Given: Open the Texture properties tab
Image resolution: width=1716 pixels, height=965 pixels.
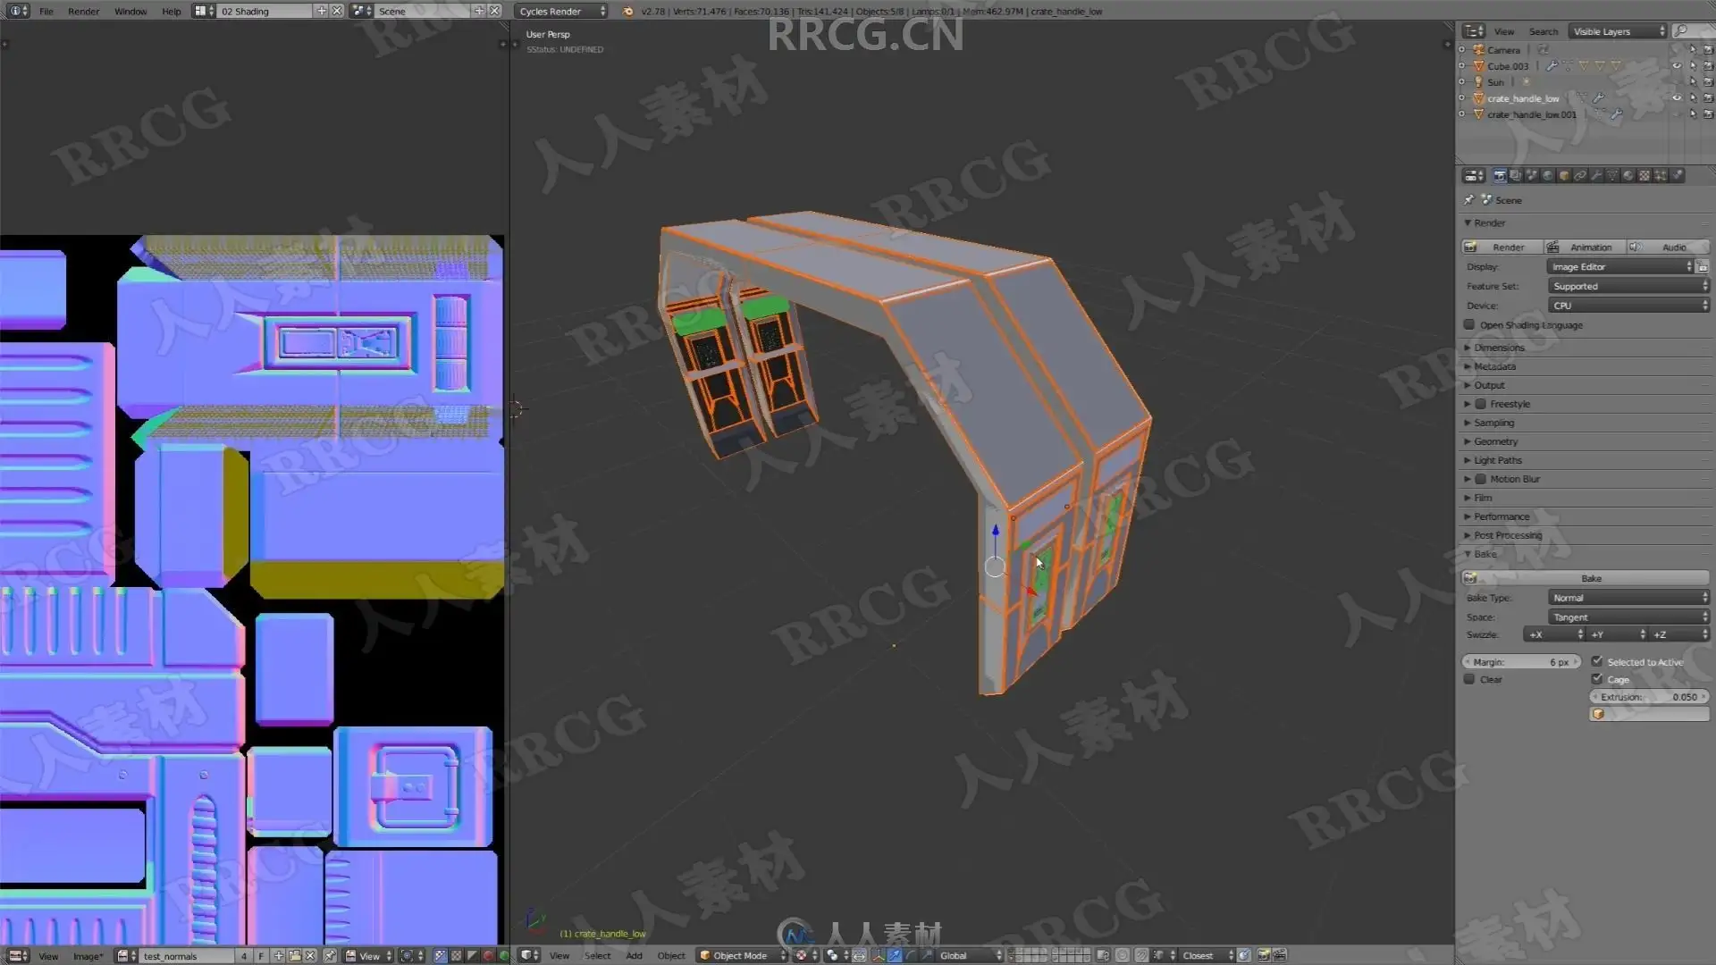Looking at the screenshot, I should pyautogui.click(x=1644, y=176).
